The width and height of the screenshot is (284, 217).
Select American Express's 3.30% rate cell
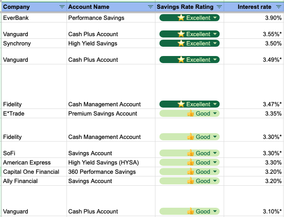tap(254, 162)
